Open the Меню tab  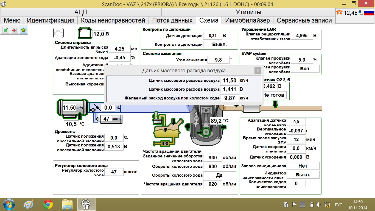12,20
